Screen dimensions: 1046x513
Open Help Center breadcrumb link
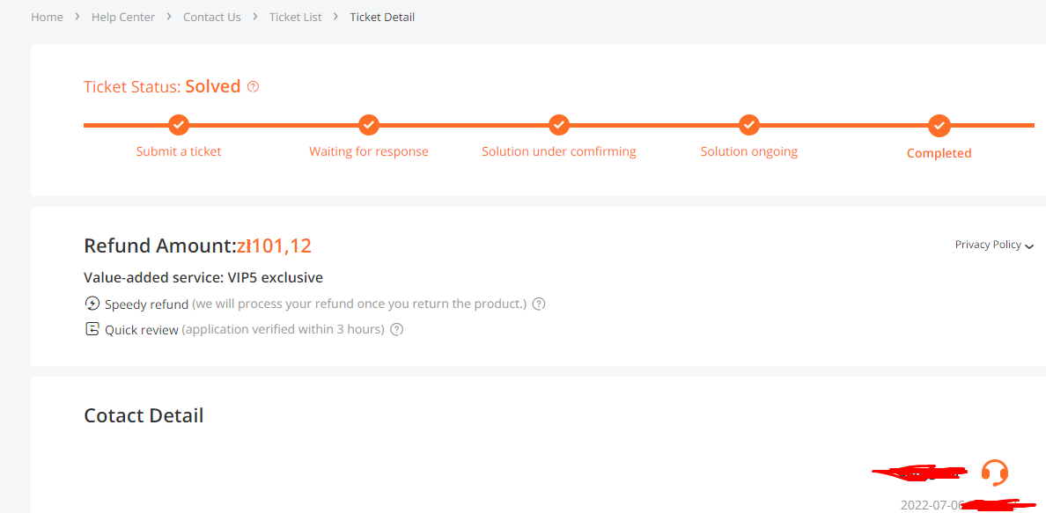click(122, 18)
